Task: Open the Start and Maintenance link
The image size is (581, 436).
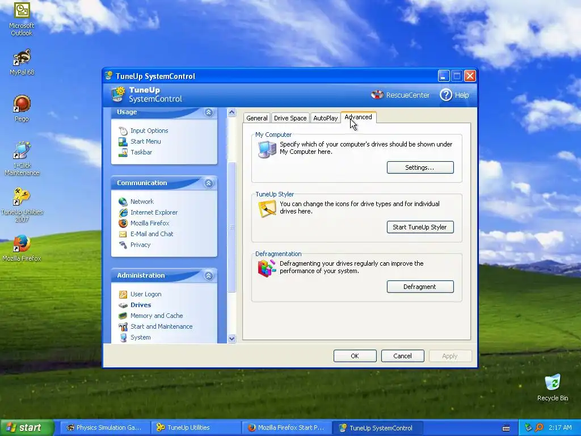Action: [x=162, y=326]
